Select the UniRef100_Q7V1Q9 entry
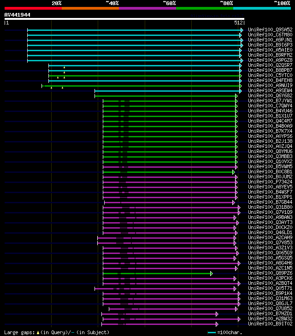Screen dimensions: 295x336 point(270,212)
